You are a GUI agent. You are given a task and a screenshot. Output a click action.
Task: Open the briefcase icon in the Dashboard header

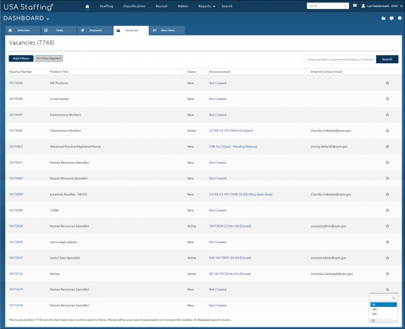(x=383, y=18)
